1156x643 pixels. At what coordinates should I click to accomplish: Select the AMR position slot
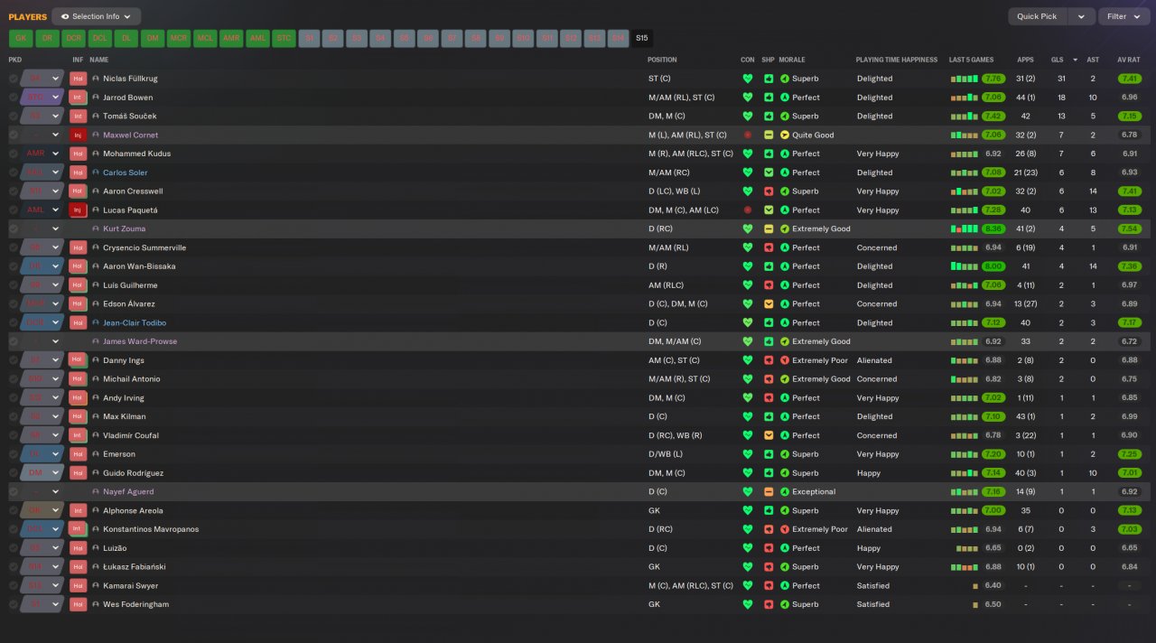231,39
